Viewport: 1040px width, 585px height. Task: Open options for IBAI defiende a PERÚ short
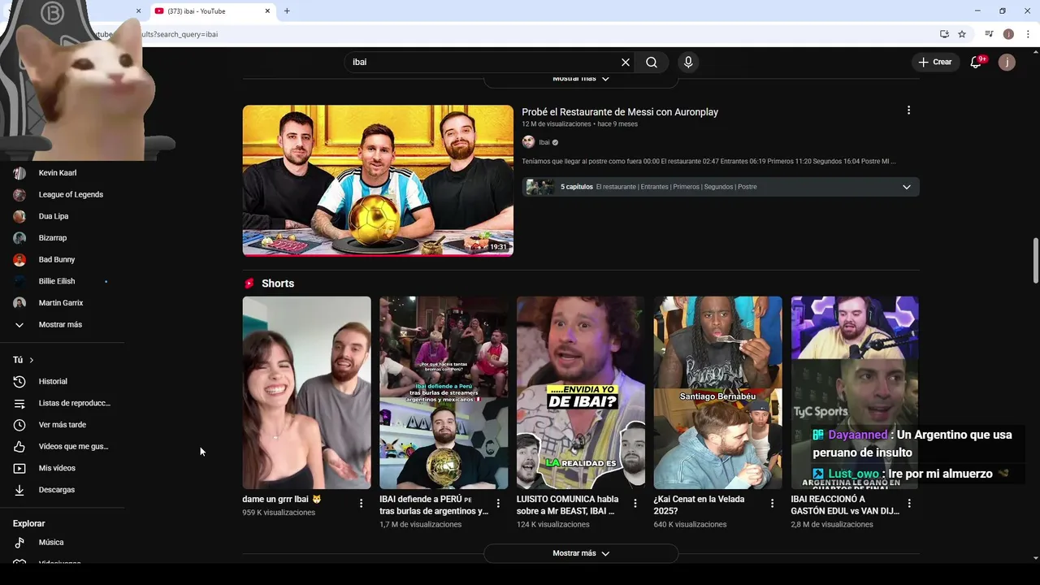(x=498, y=504)
